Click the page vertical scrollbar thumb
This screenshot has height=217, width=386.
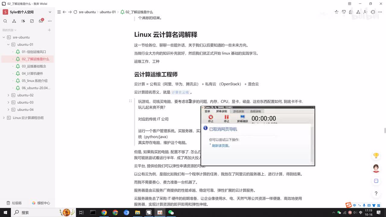(385, 130)
